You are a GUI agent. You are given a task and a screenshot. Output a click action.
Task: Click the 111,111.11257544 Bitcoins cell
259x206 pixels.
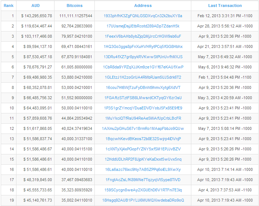point(75,16)
